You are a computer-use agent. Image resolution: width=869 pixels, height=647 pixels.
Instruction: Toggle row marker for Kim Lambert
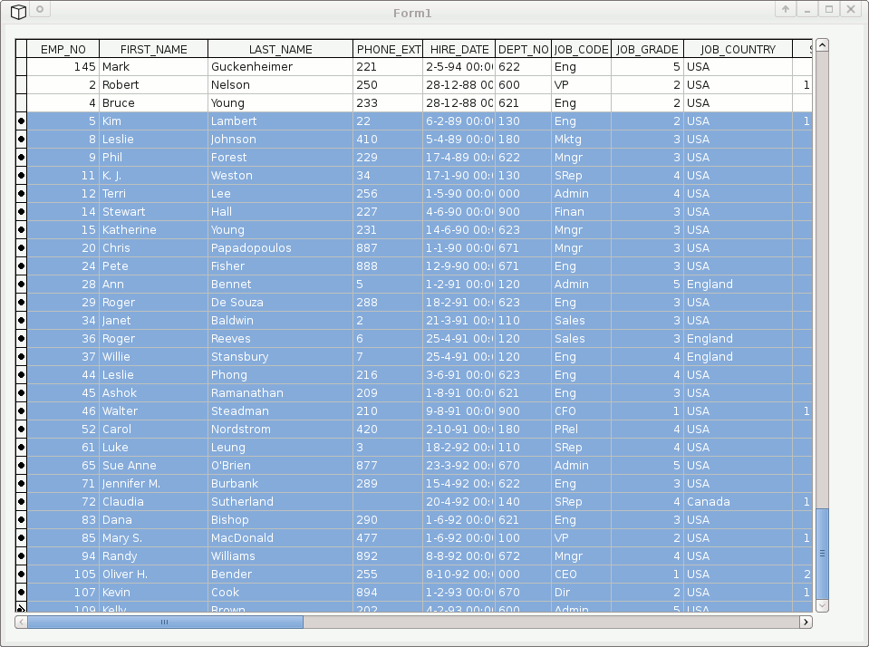[x=21, y=121]
